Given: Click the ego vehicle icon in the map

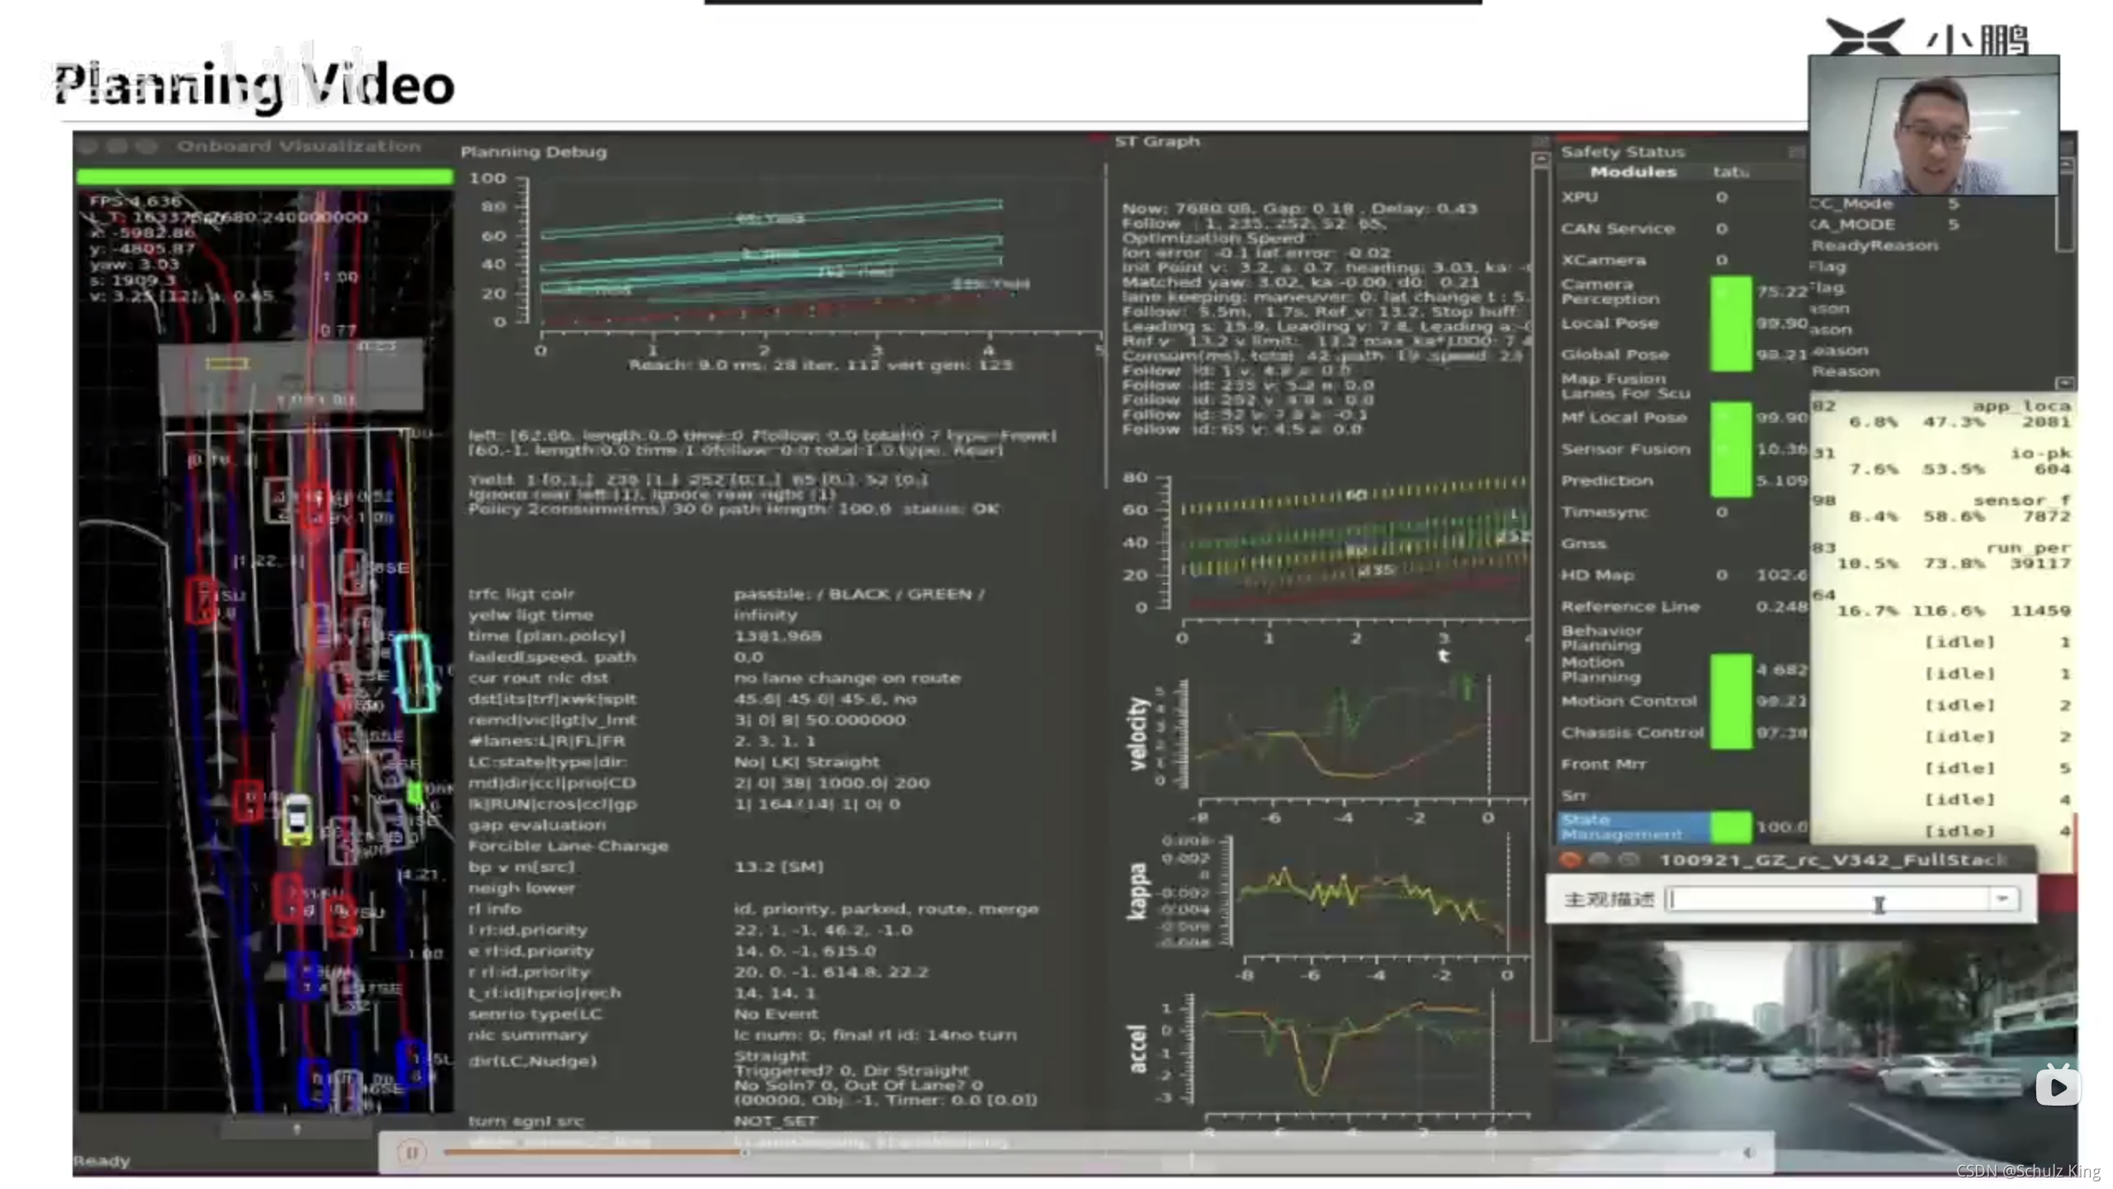Looking at the screenshot, I should (x=297, y=818).
